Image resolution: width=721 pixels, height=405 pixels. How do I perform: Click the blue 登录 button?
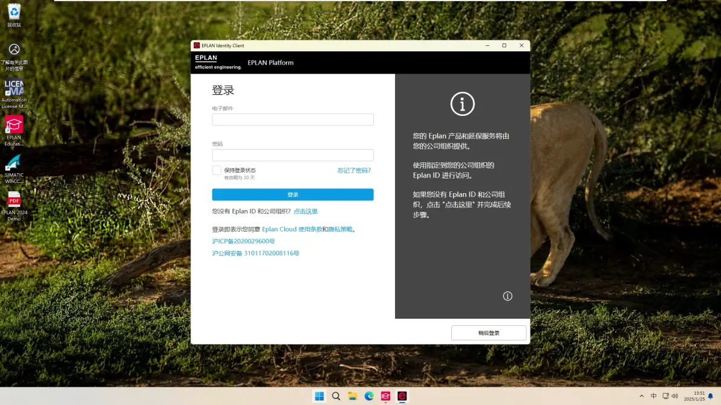click(x=292, y=194)
